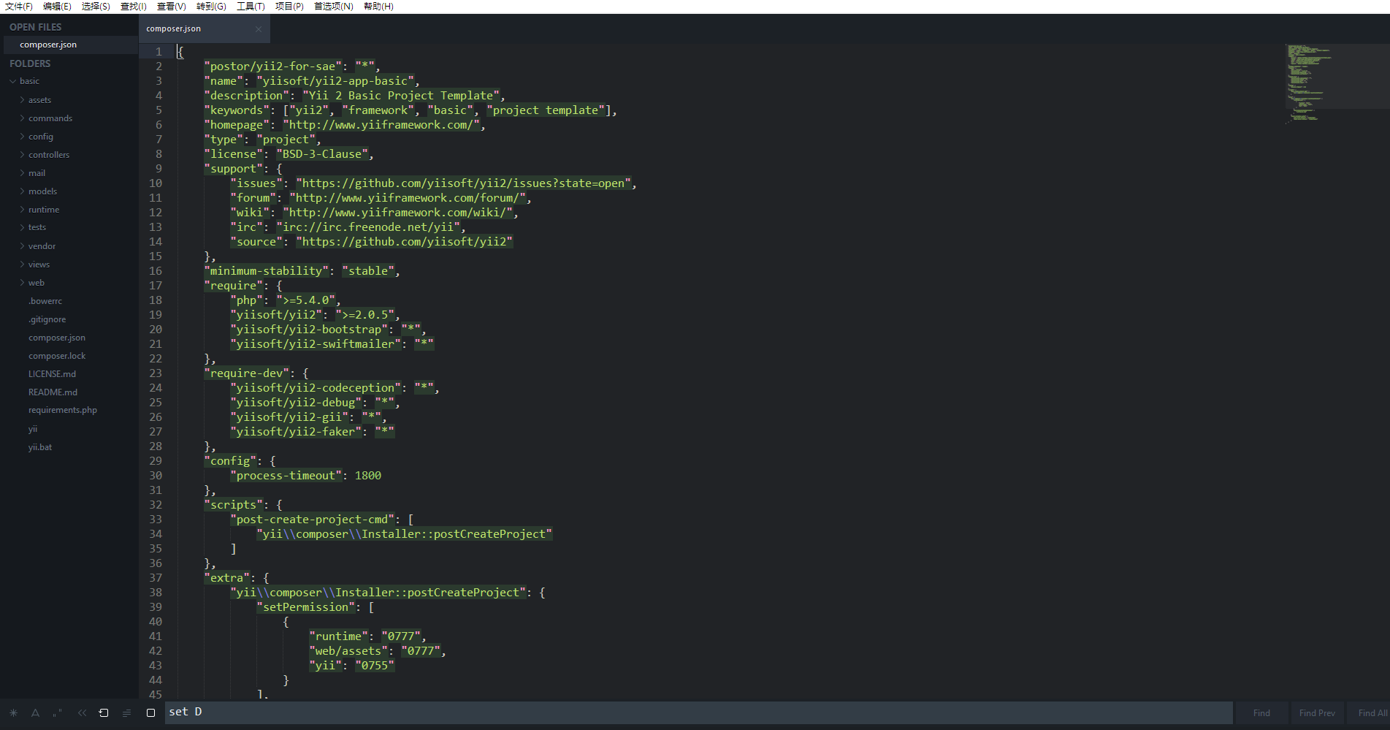1390x730 pixels.
Task: Toggle wrap search option
Action: click(104, 713)
